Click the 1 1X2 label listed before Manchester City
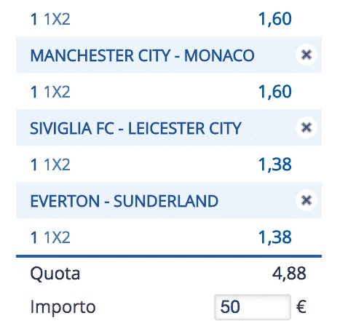The width and height of the screenshot is (348, 321). (x=50, y=19)
